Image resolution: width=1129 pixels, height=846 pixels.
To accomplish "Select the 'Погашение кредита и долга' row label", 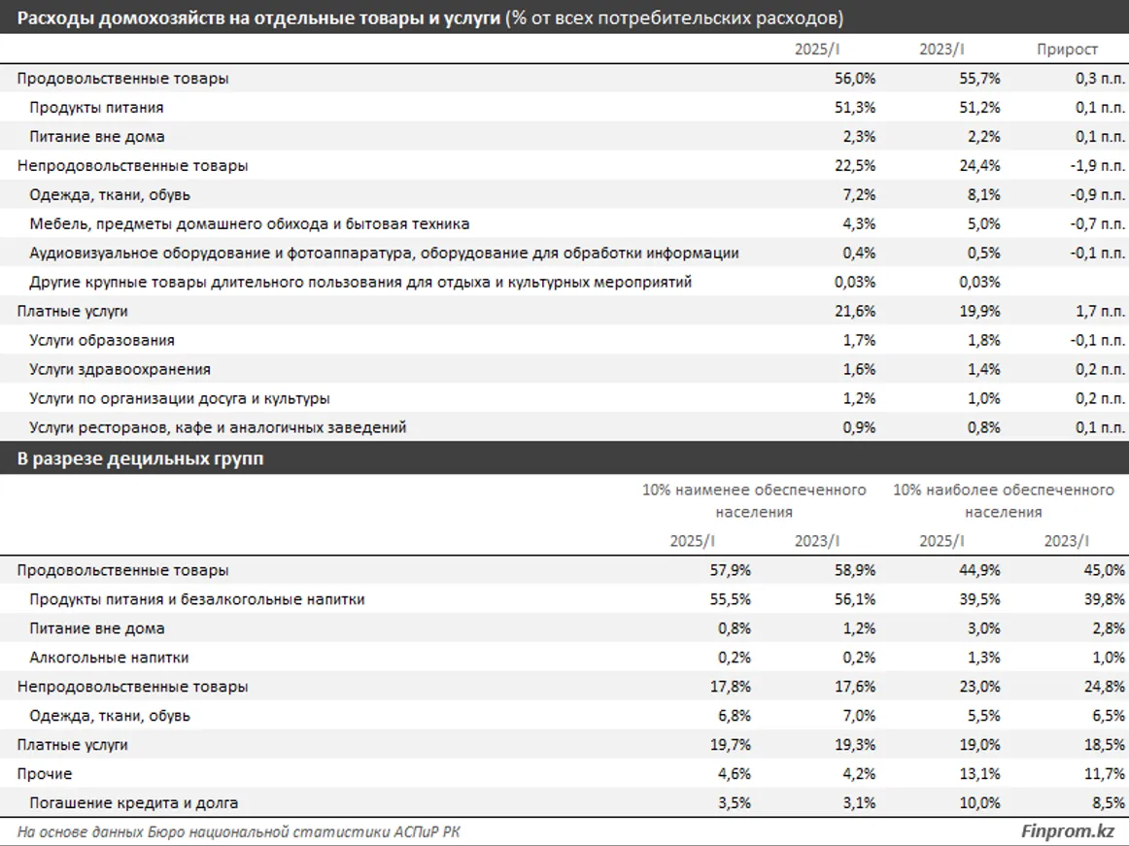I will [x=133, y=803].
